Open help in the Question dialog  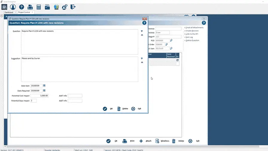tap(144, 23)
